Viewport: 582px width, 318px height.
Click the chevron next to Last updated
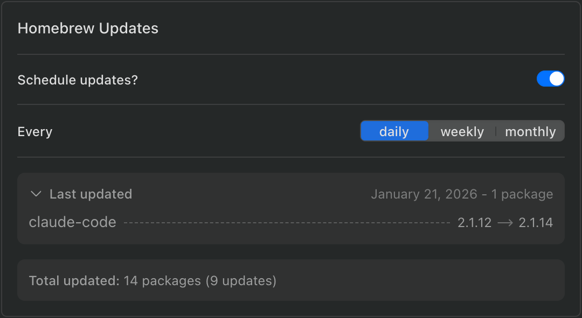36,194
